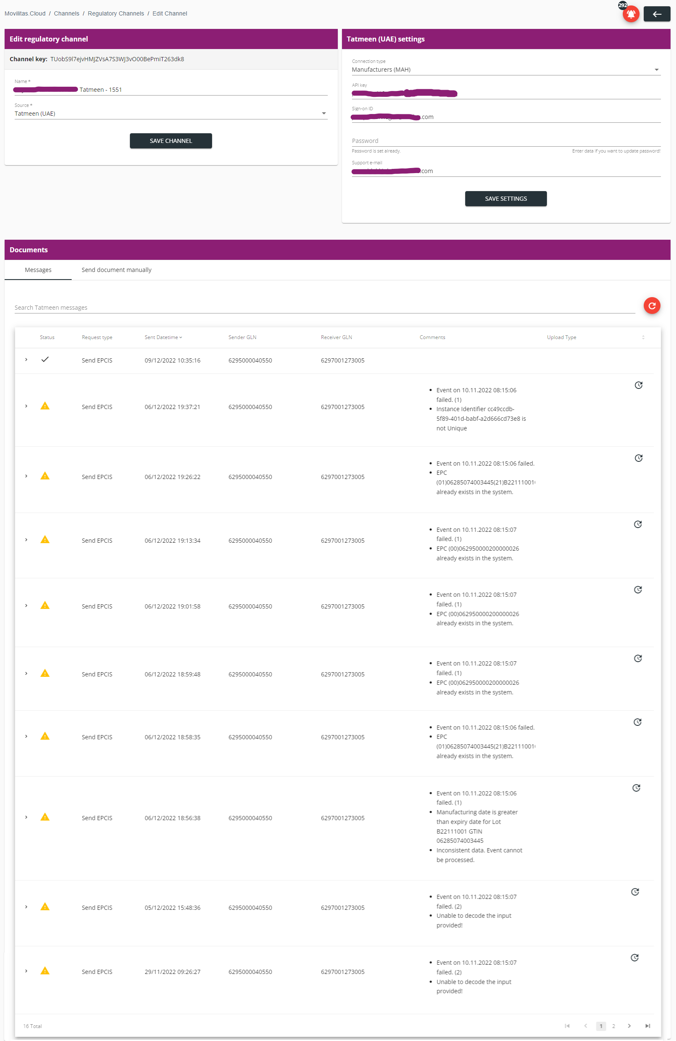Open table column options icon
Image resolution: width=676 pixels, height=1041 pixels.
[643, 337]
